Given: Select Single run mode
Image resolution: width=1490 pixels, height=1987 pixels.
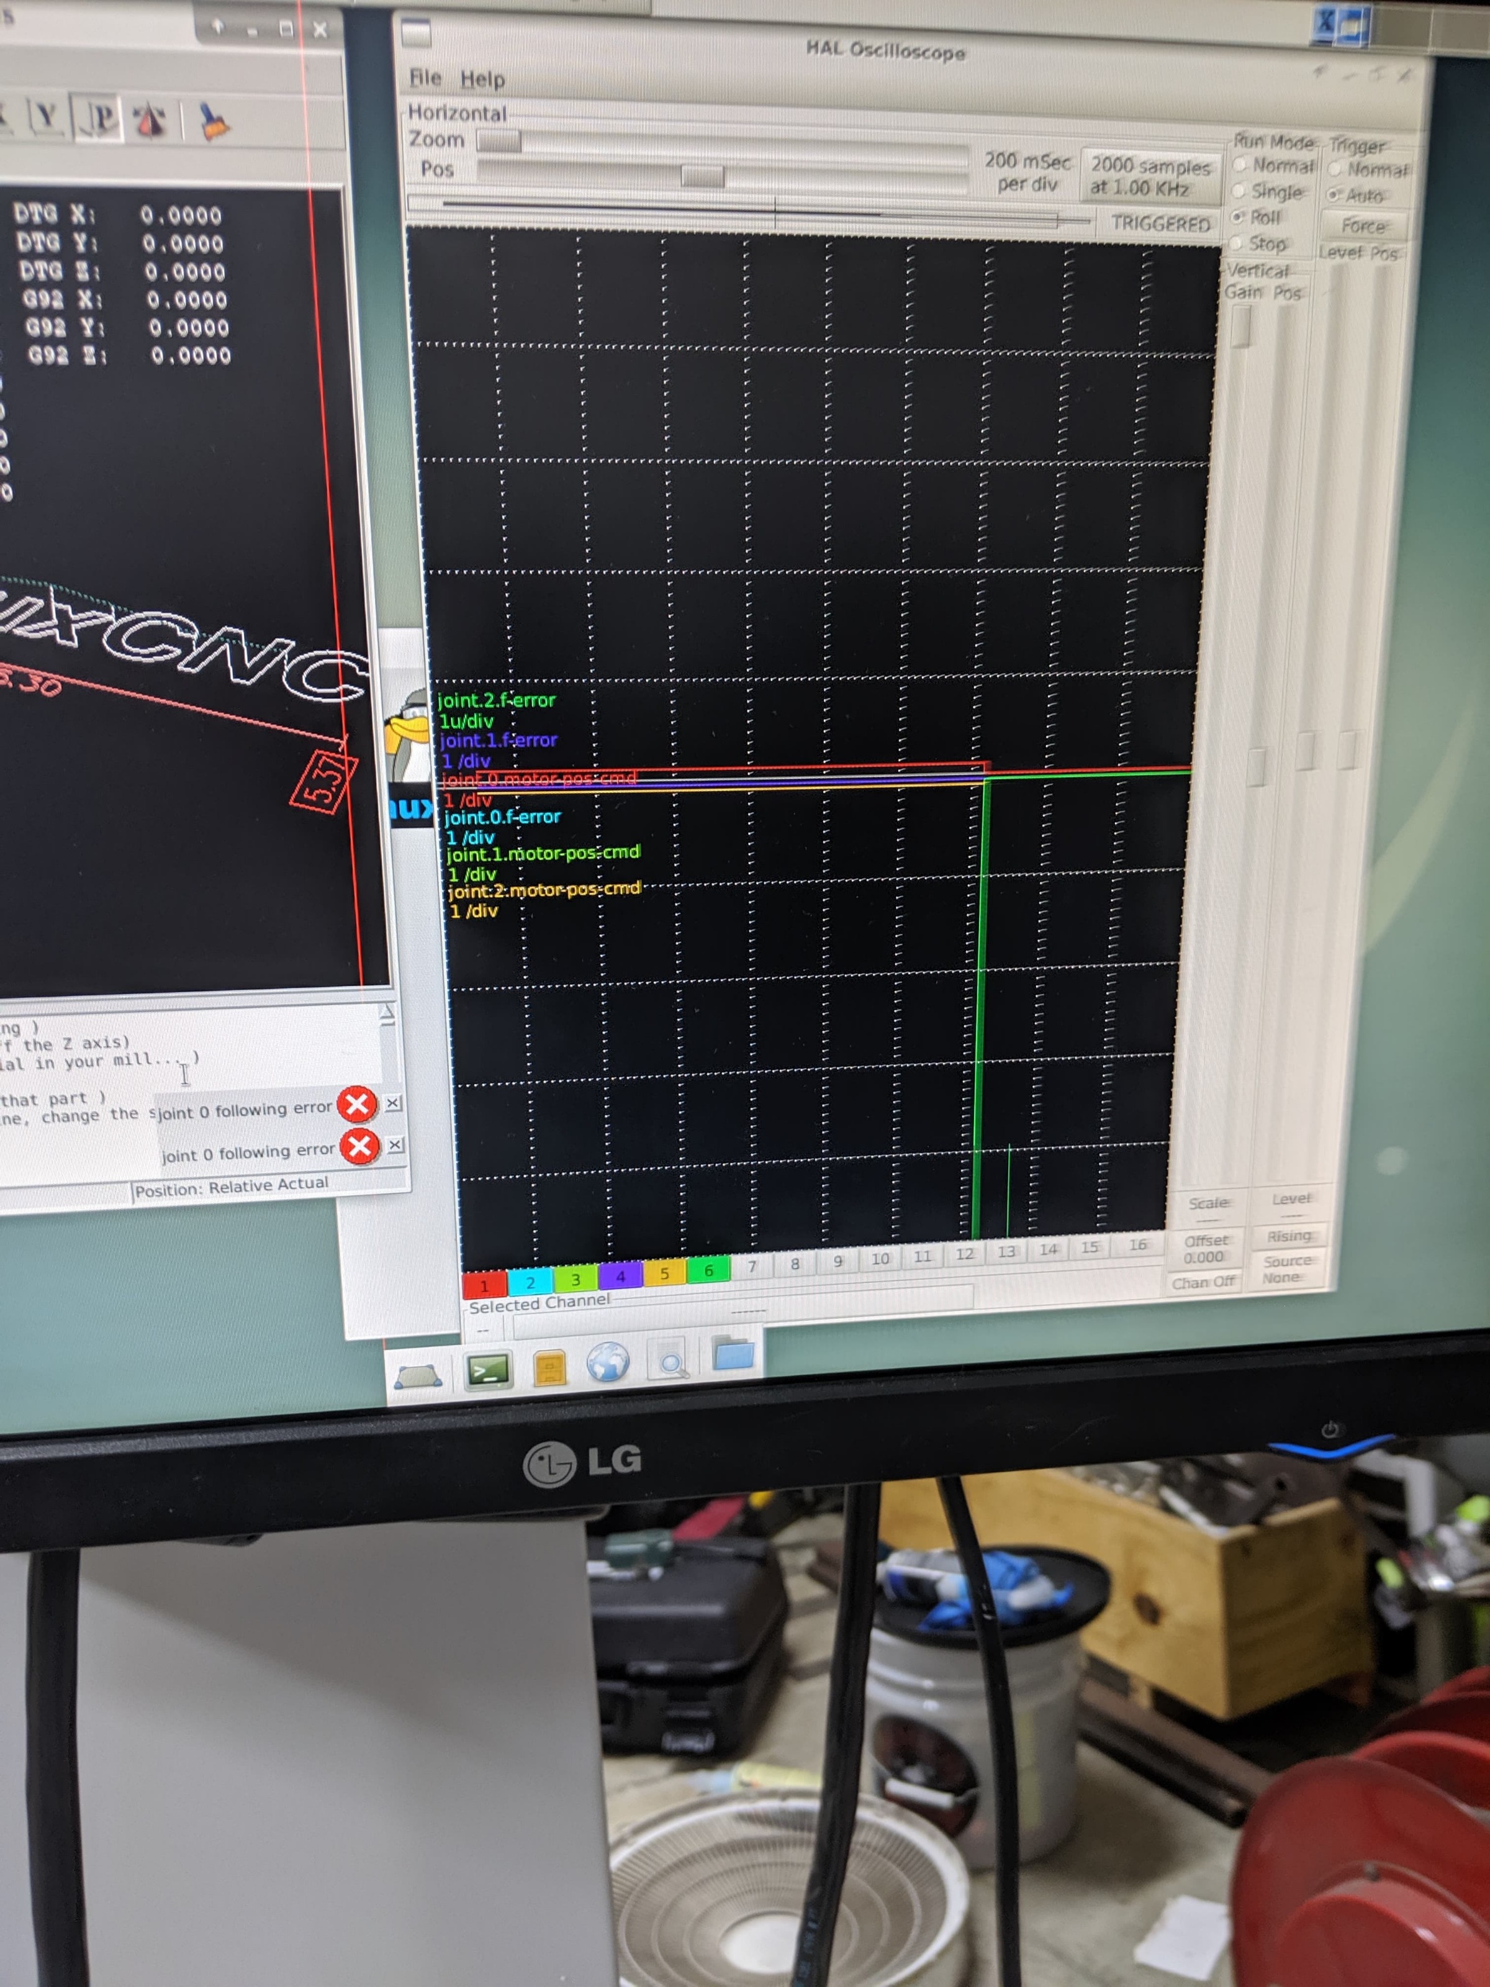Looking at the screenshot, I should click(x=1268, y=191).
